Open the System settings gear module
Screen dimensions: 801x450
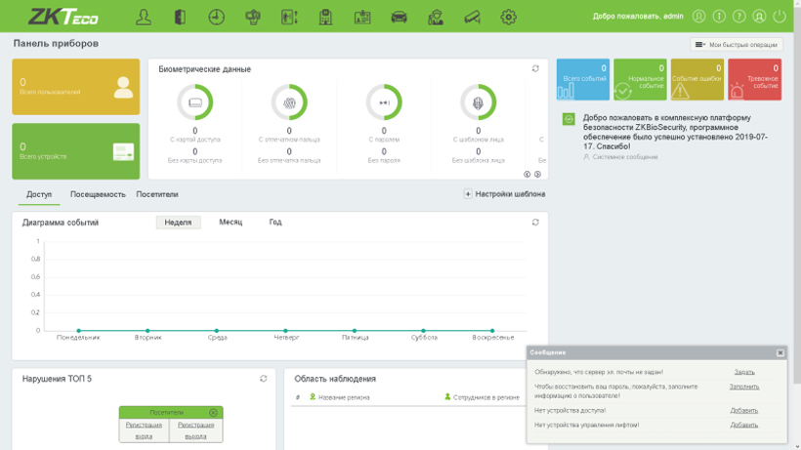(x=508, y=17)
